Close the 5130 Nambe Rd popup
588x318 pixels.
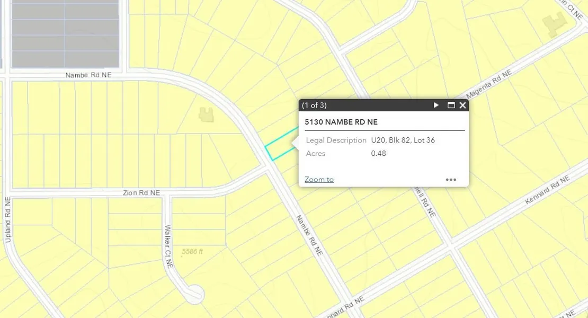point(462,105)
